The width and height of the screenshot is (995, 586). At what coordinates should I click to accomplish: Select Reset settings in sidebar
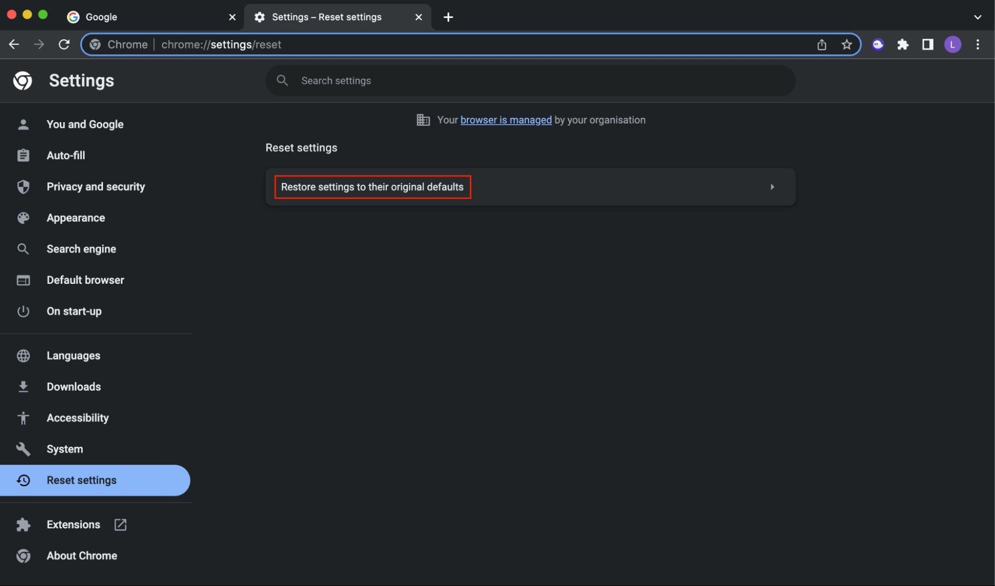click(95, 480)
